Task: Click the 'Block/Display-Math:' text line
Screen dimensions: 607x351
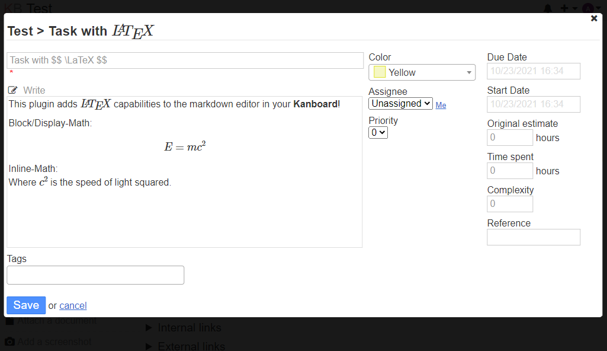Action: click(50, 123)
